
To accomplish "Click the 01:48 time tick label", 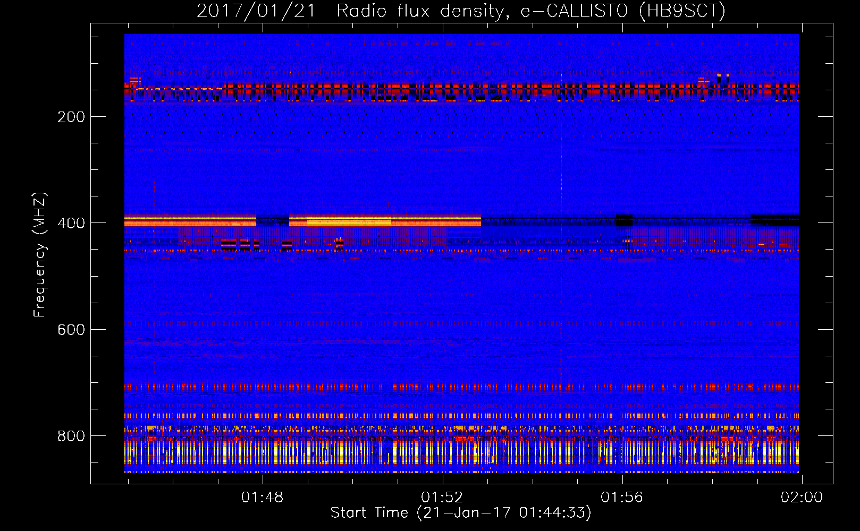I will (x=263, y=498).
